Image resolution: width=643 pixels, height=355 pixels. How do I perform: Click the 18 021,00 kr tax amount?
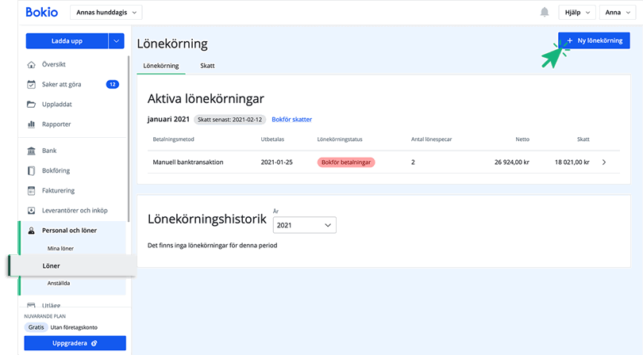(x=572, y=162)
